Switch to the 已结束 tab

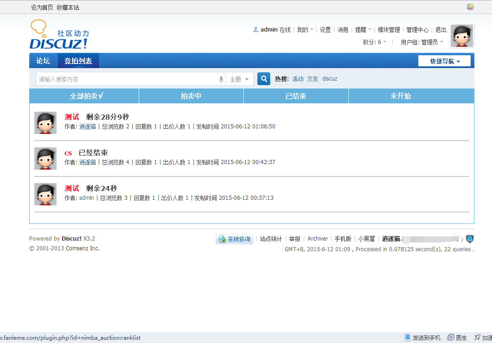click(296, 96)
